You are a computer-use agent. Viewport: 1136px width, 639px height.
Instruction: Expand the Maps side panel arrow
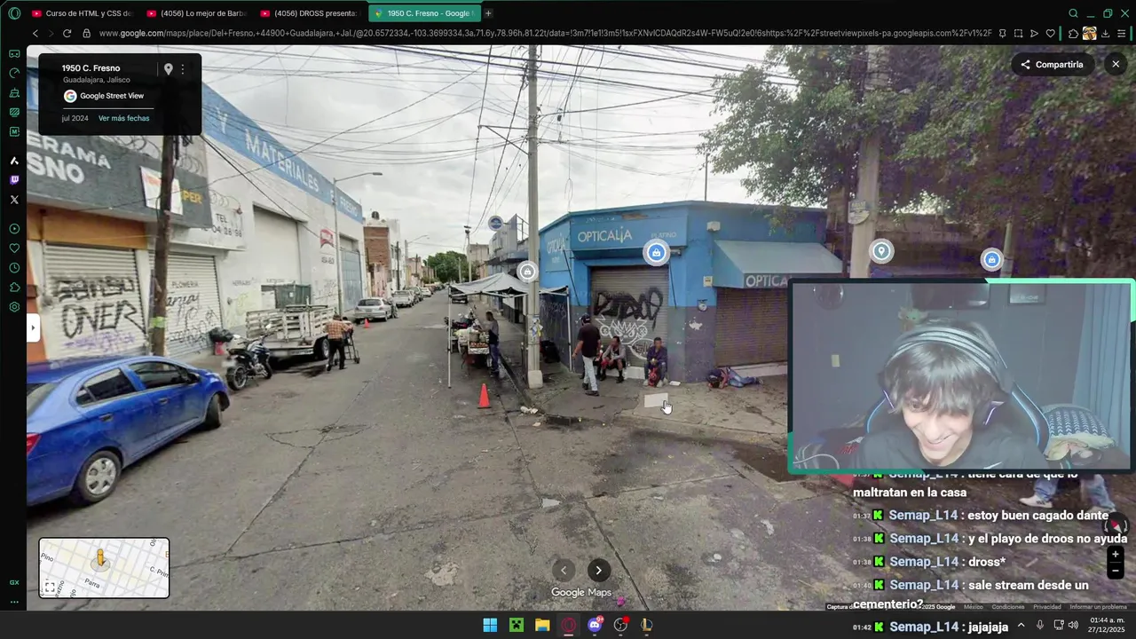tap(33, 327)
